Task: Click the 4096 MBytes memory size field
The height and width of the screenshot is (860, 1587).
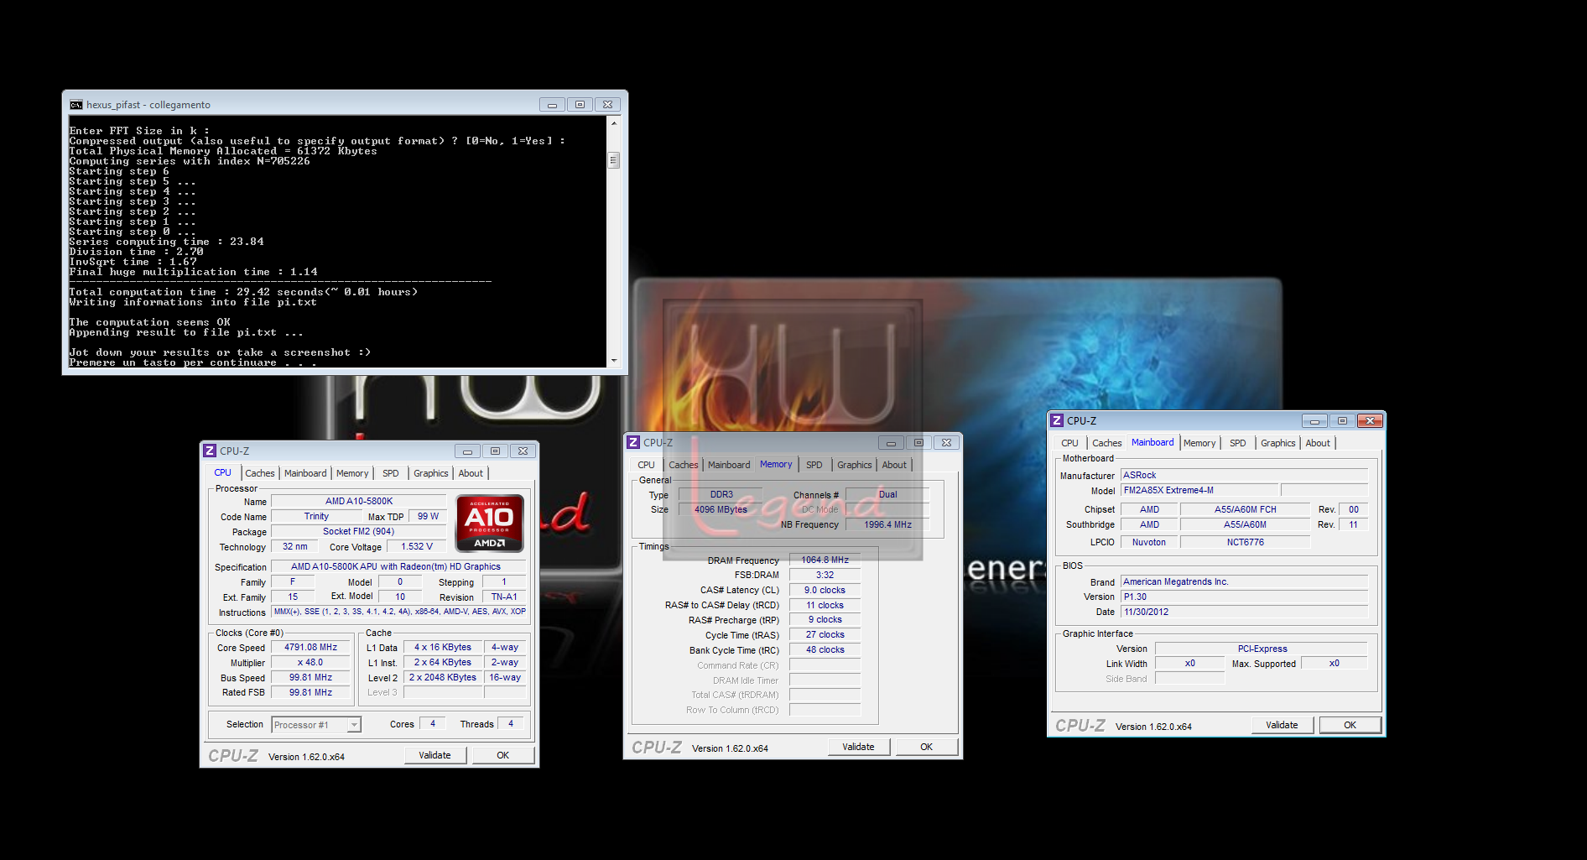Action: pos(721,509)
